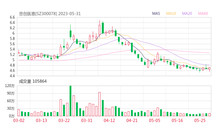Screen dimensions: 214x127
Task: Toggle the MA20 legend entry
Action: click(187, 14)
